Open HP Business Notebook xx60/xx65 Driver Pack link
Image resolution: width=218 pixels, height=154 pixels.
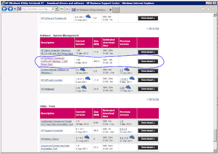point(54,61)
